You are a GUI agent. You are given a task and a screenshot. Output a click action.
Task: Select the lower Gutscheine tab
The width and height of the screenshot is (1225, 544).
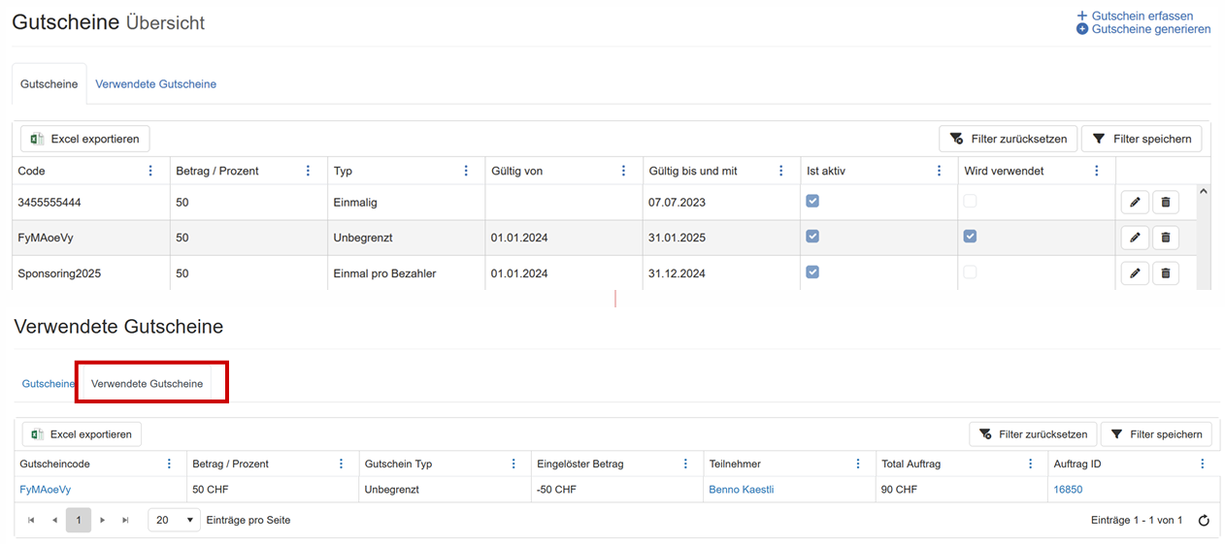[x=48, y=384]
